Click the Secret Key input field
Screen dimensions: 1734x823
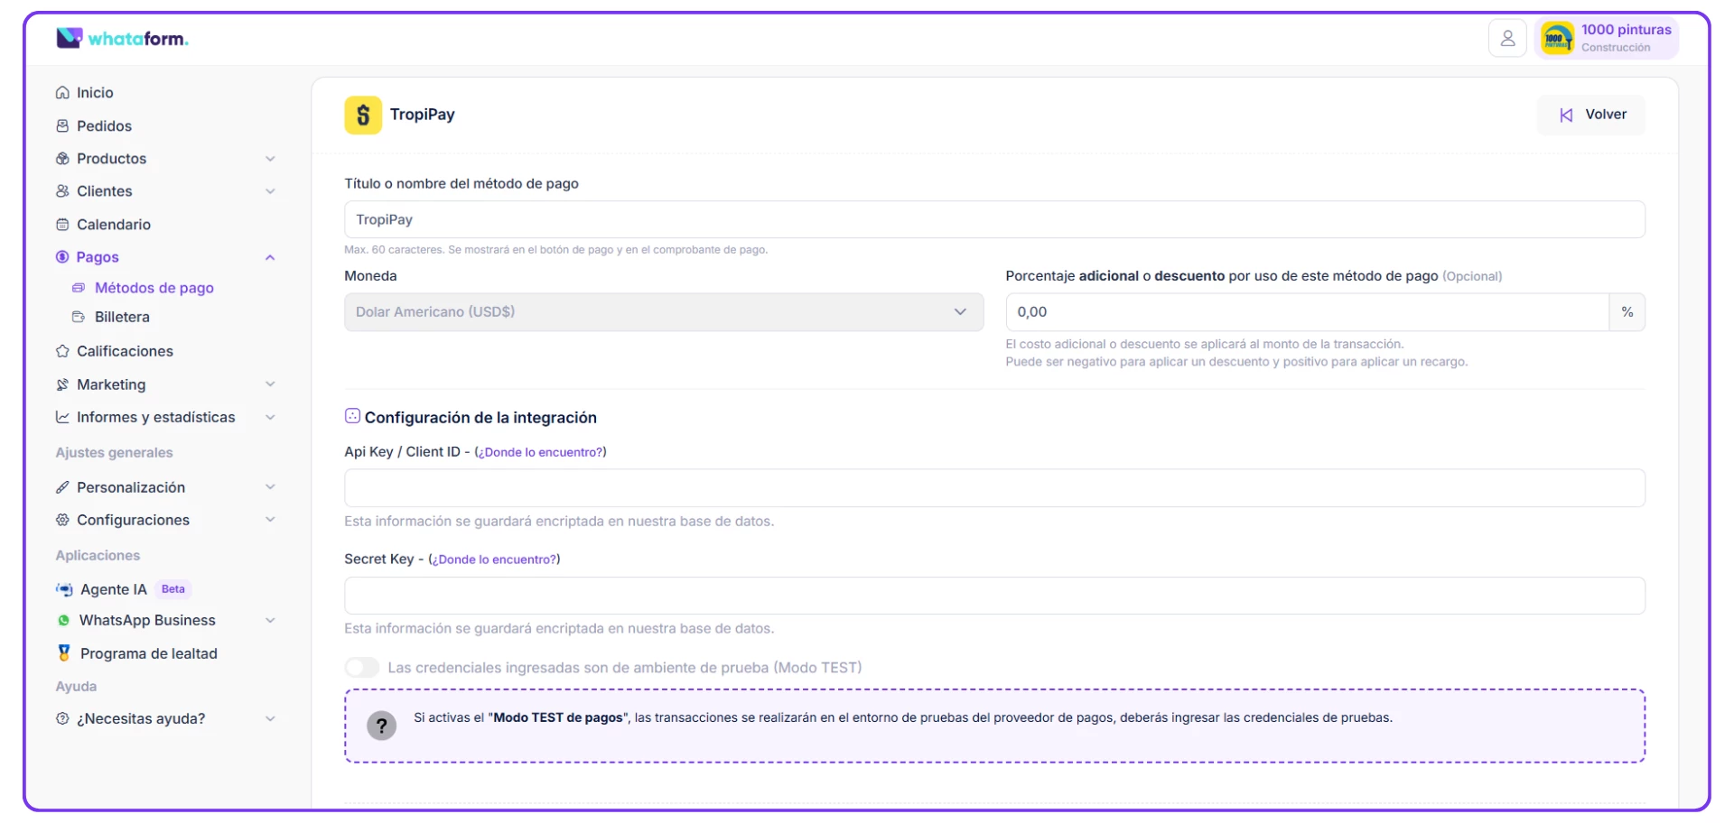point(993,596)
